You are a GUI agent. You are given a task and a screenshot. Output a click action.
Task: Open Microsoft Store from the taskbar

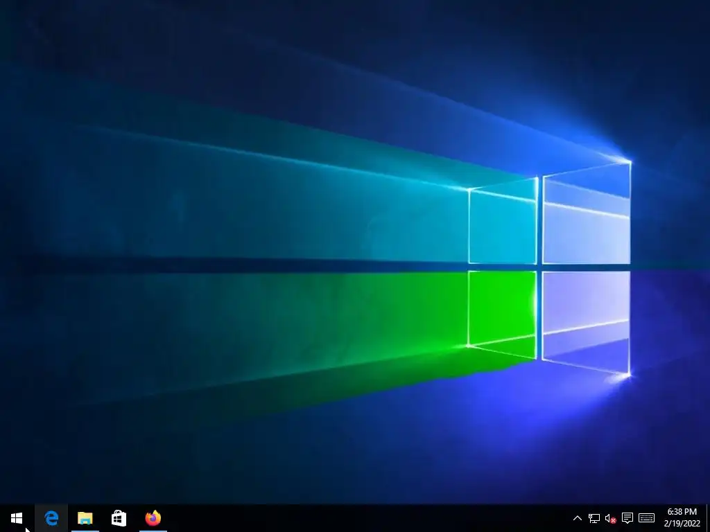coord(119,518)
